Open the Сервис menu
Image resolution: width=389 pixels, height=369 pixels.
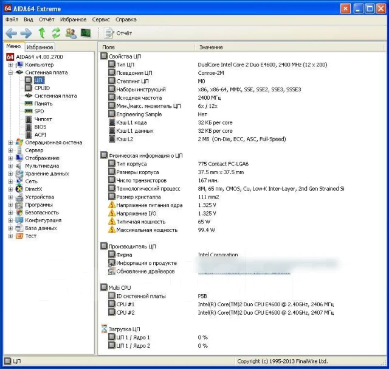coord(101,19)
